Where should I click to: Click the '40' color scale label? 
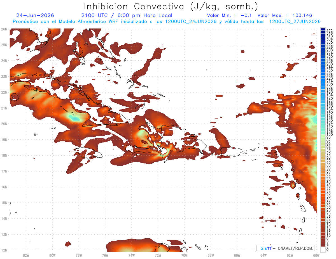[328, 193]
